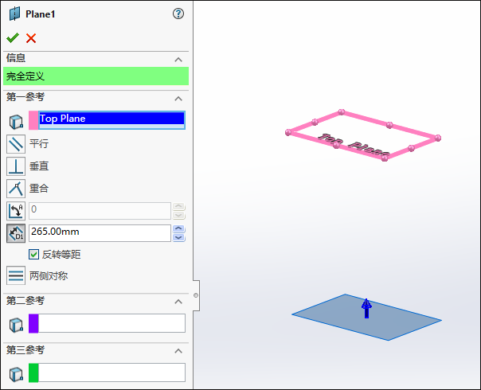Choose the 平行 parallel constraint icon
Screen dimensions: 481x390
pos(16,144)
